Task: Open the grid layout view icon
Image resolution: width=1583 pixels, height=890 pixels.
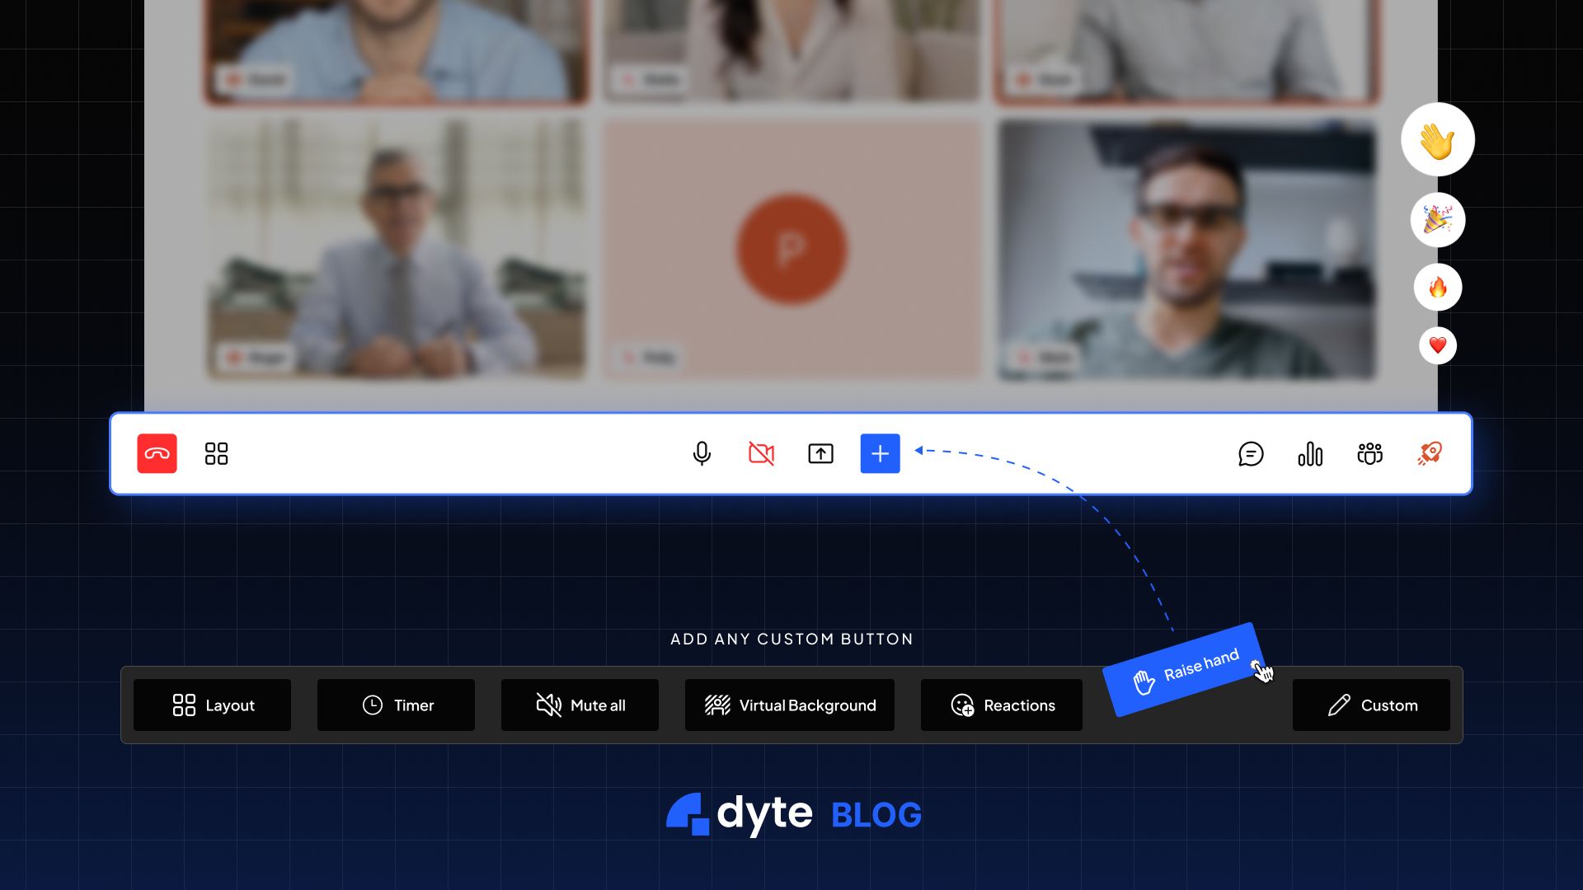Action: tap(215, 454)
